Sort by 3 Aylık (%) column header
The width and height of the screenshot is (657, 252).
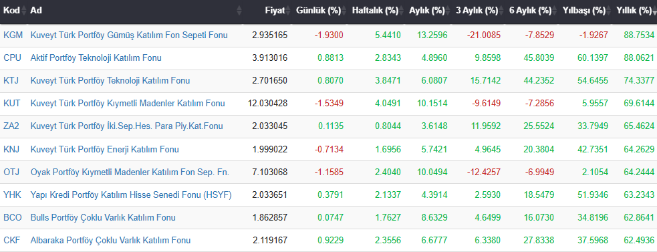coord(477,11)
